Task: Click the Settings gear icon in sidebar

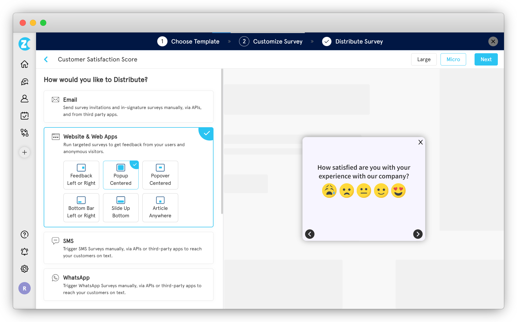Action: [x=25, y=269]
